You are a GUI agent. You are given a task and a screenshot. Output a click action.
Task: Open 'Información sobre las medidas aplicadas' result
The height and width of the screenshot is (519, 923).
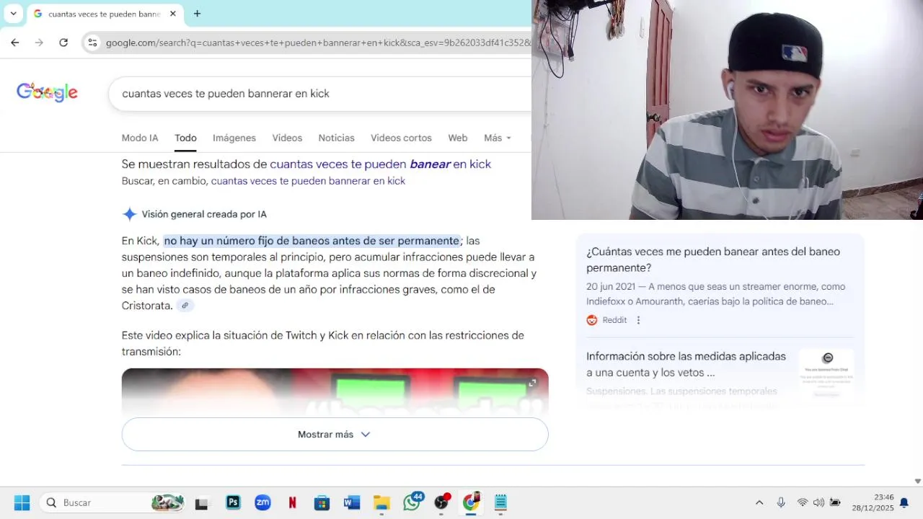[686, 365]
